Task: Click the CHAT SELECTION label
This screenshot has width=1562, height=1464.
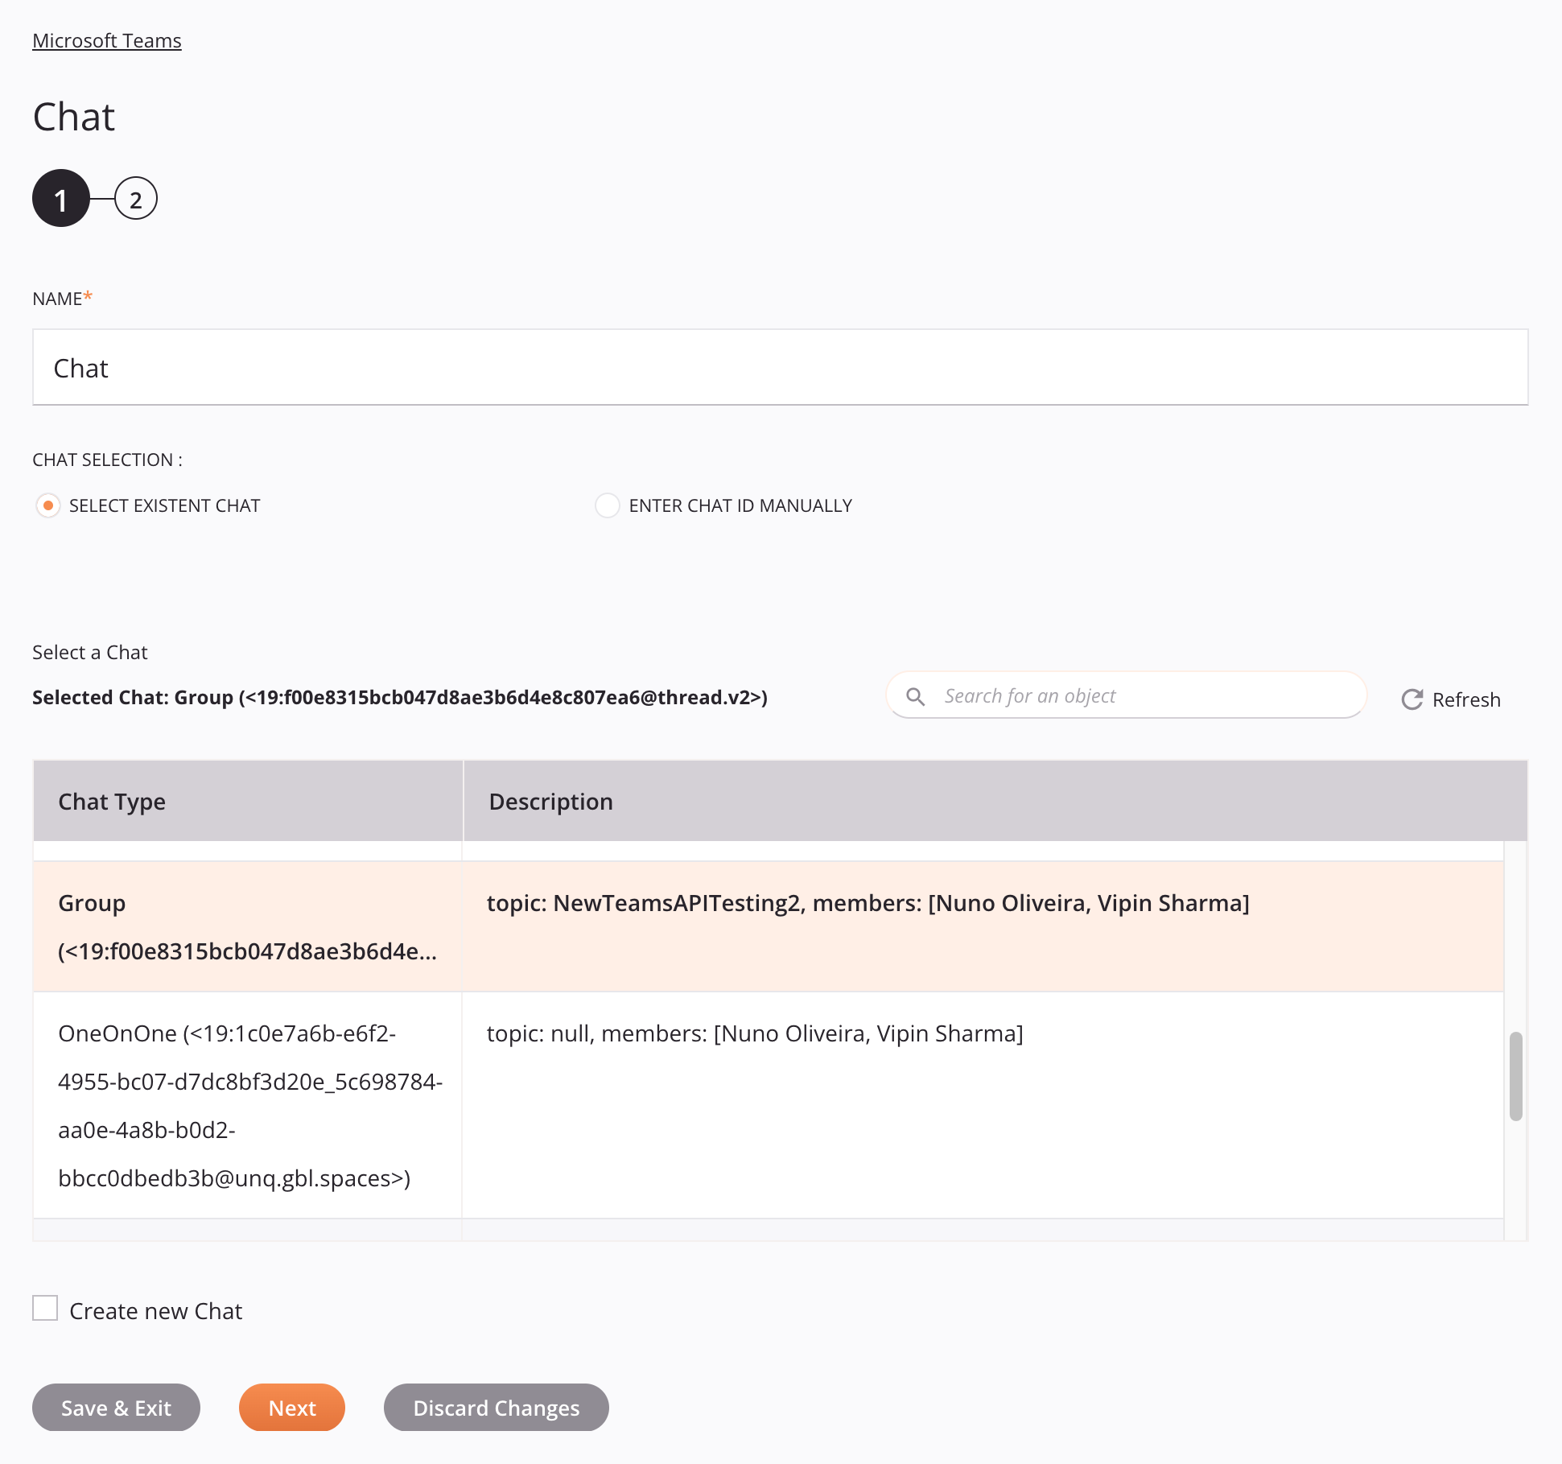Action: click(x=107, y=460)
